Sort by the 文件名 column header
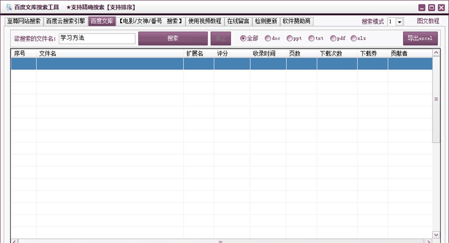449x243 pixels. pos(110,53)
